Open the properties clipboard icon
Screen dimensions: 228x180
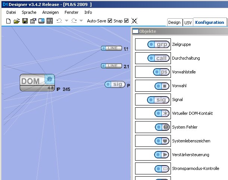coord(33,21)
